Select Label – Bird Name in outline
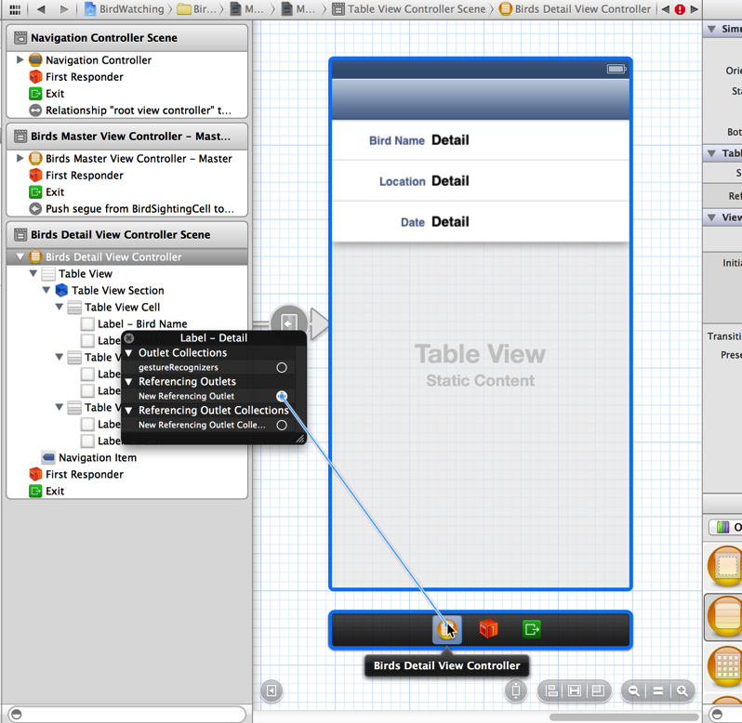This screenshot has width=742, height=723. click(141, 324)
